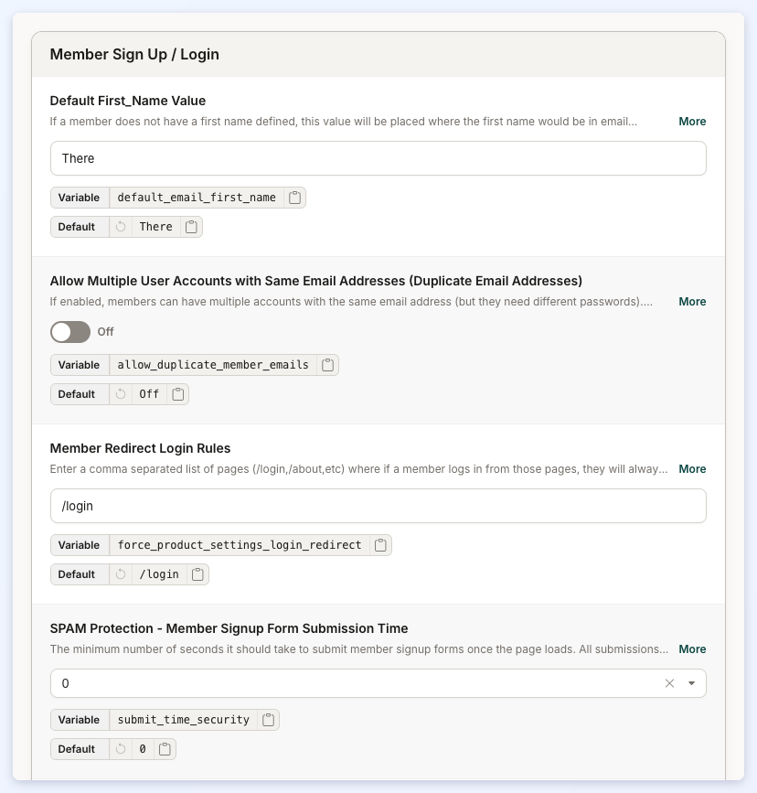Open the submission time dropdown arrow
The width and height of the screenshot is (757, 793).
pos(691,684)
